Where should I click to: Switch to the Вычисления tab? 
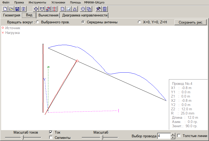[48, 15]
